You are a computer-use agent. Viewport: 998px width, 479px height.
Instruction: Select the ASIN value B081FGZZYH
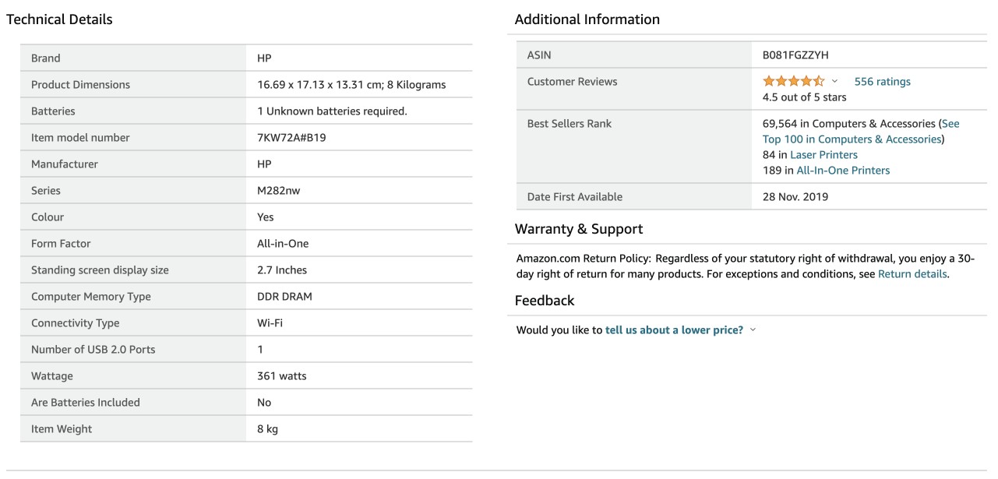pos(795,55)
